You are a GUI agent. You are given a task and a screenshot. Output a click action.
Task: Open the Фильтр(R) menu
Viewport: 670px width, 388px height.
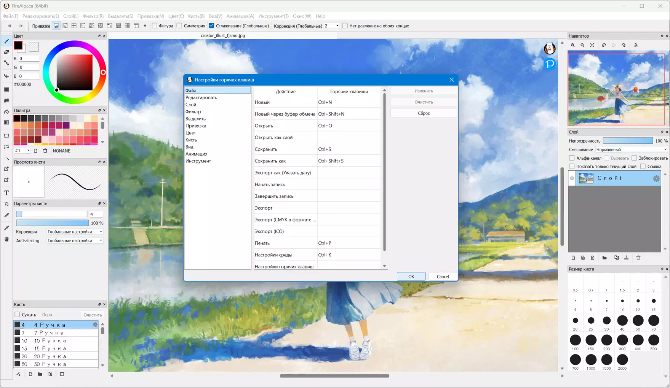click(x=93, y=16)
